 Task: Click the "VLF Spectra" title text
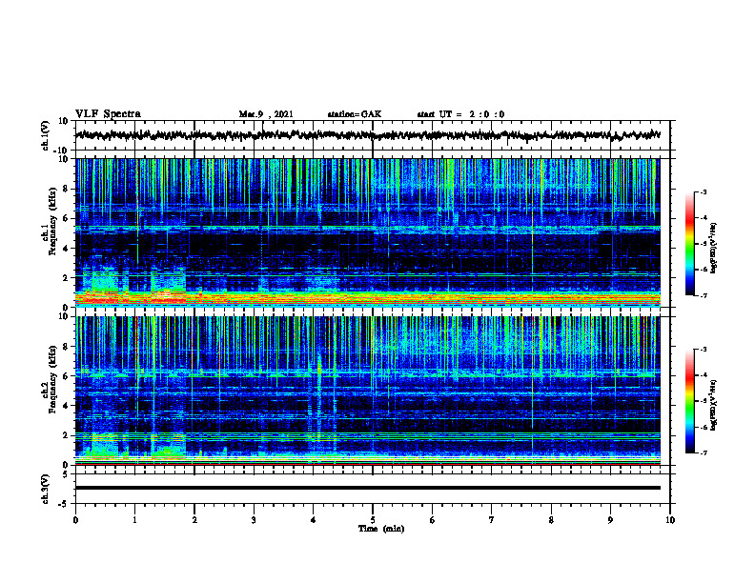[x=108, y=114]
